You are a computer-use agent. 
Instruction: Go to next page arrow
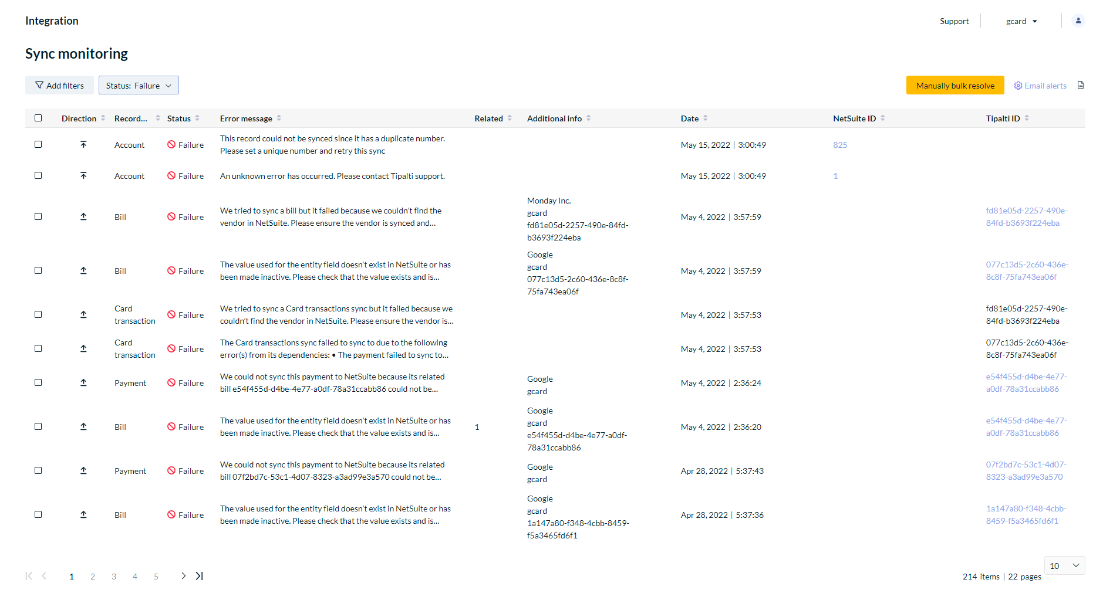183,576
